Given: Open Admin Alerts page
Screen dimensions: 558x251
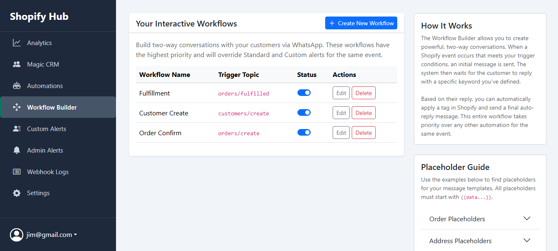Looking at the screenshot, I should [58, 151].
